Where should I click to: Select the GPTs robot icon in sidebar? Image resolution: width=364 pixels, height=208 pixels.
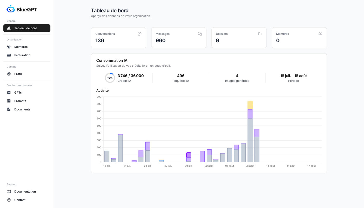(x=9, y=92)
